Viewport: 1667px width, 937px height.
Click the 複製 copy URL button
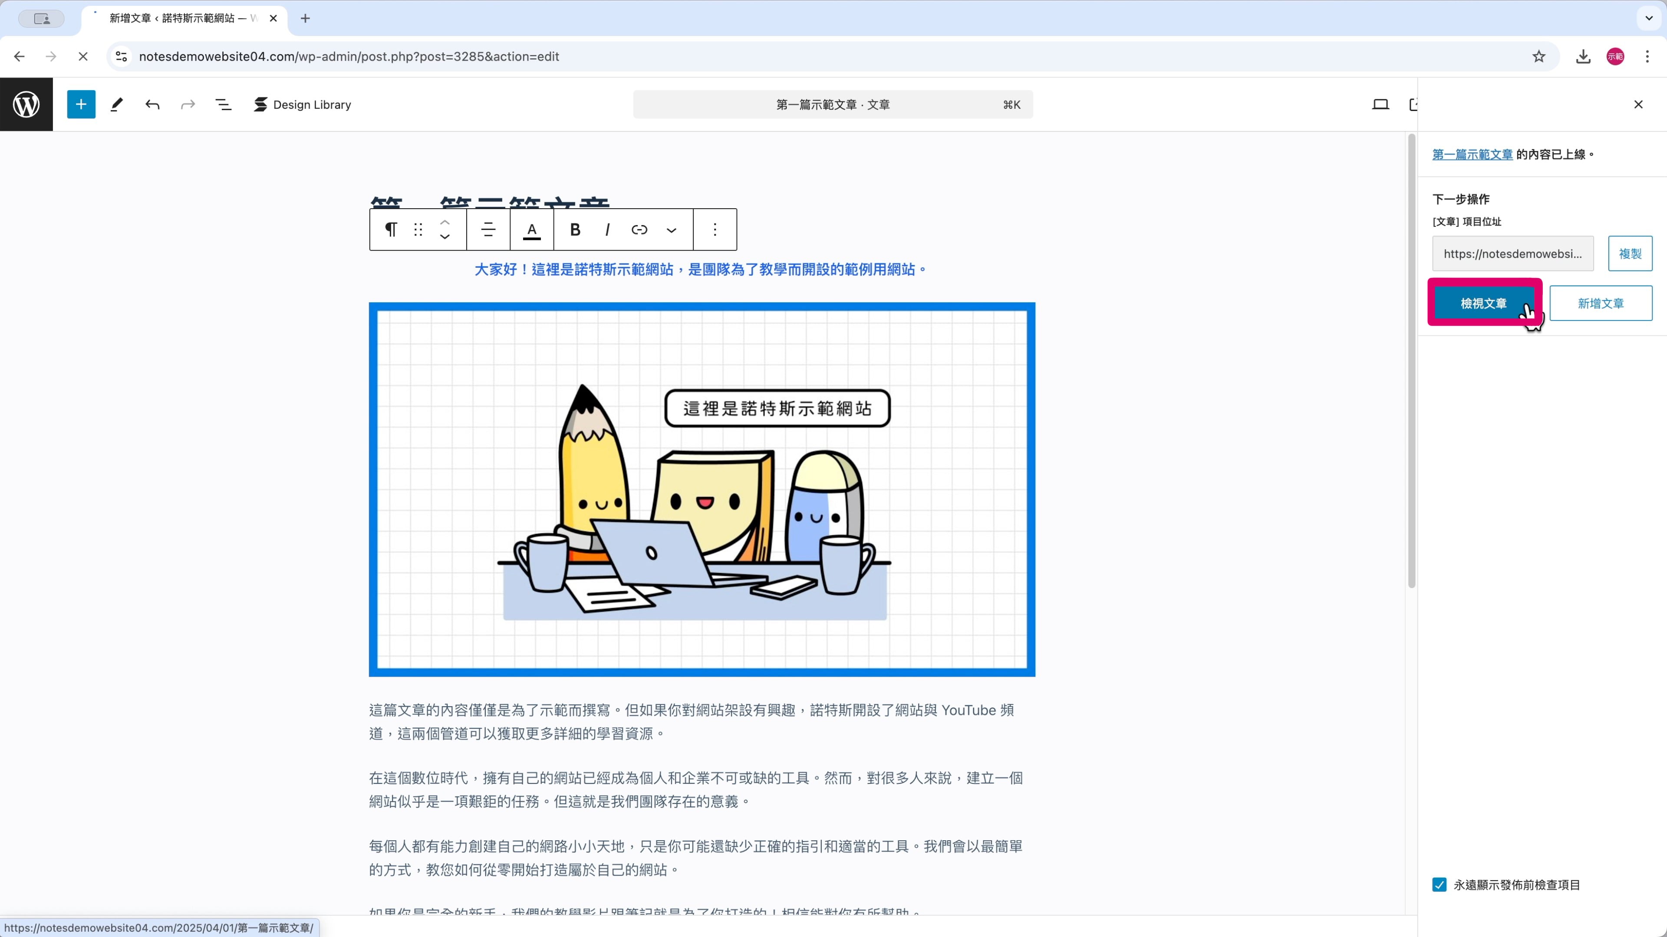point(1630,253)
